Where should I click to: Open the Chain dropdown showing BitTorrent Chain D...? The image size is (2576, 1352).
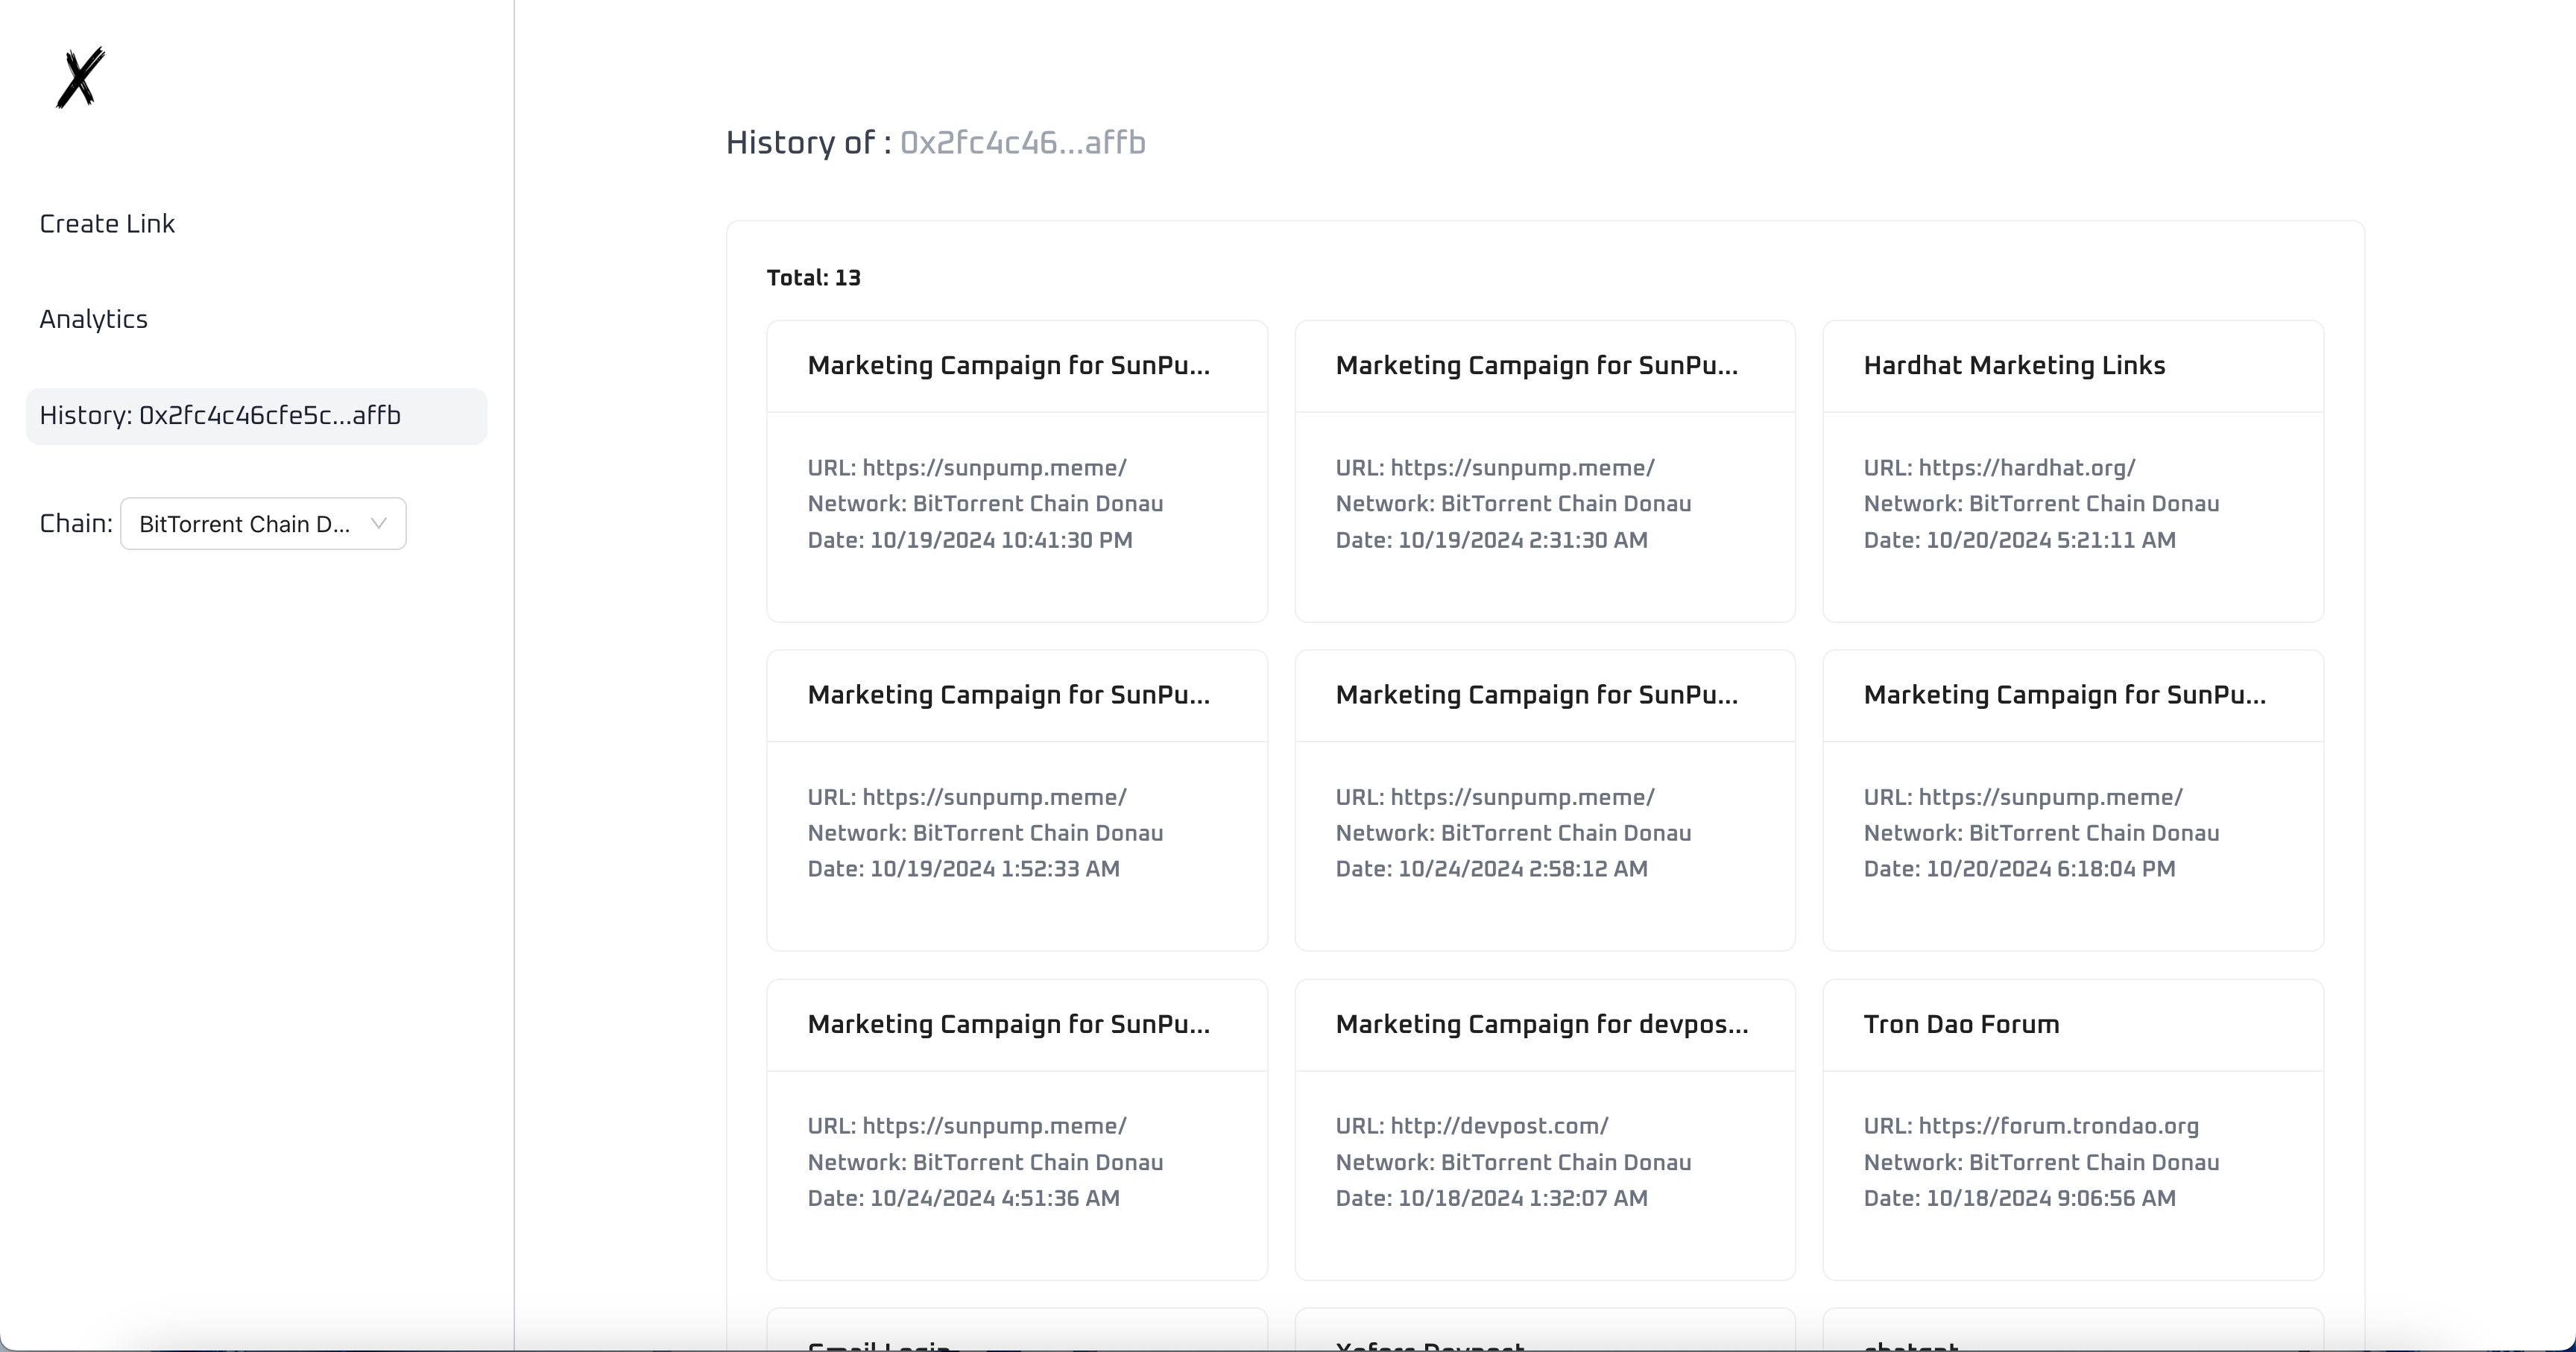(263, 524)
